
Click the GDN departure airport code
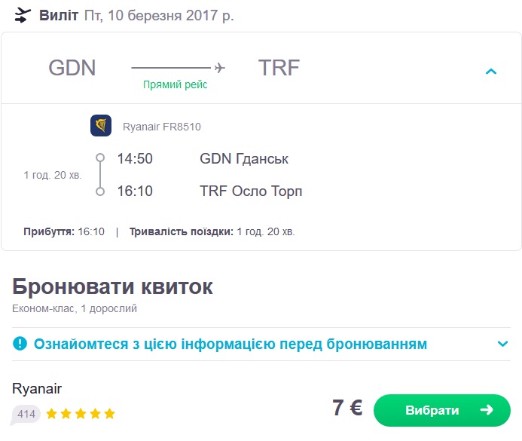[72, 68]
